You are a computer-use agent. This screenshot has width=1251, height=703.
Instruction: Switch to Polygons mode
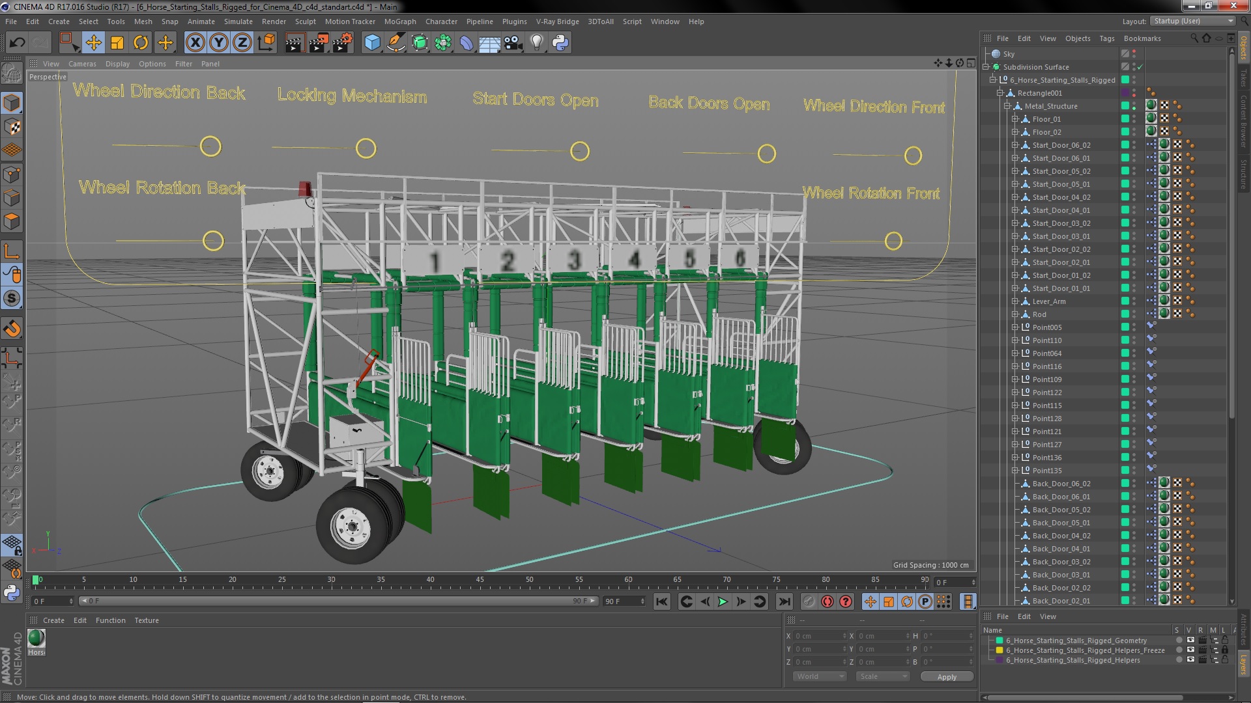click(12, 222)
